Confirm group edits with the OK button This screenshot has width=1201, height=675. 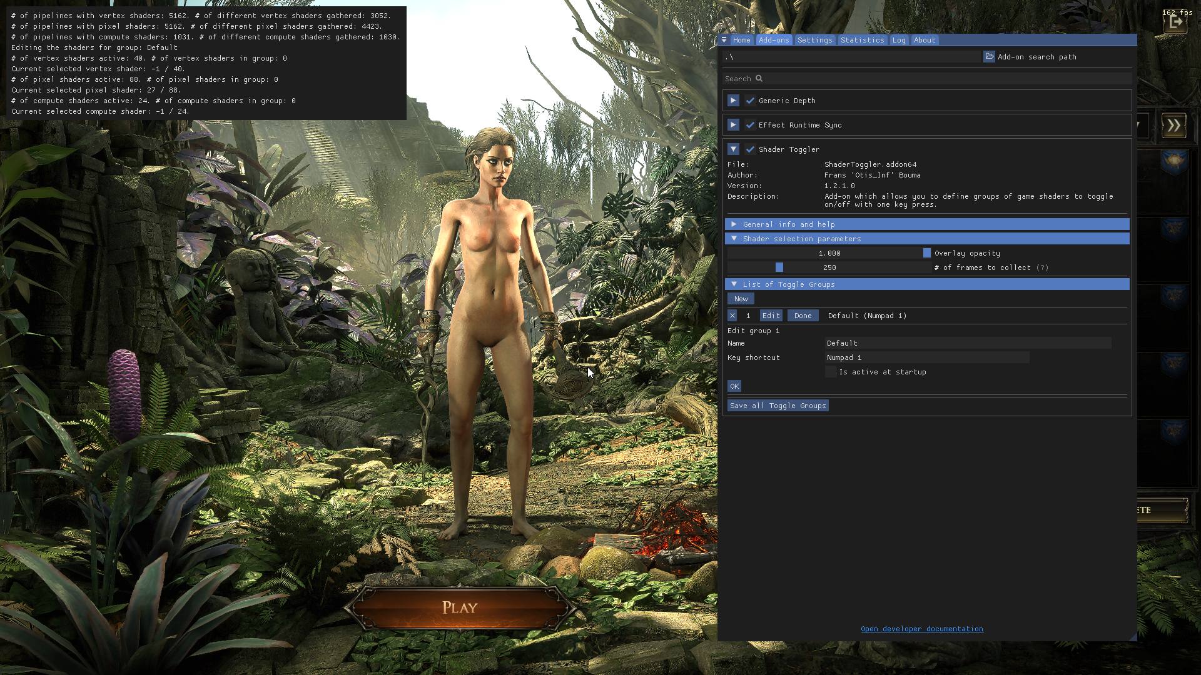[x=734, y=386]
